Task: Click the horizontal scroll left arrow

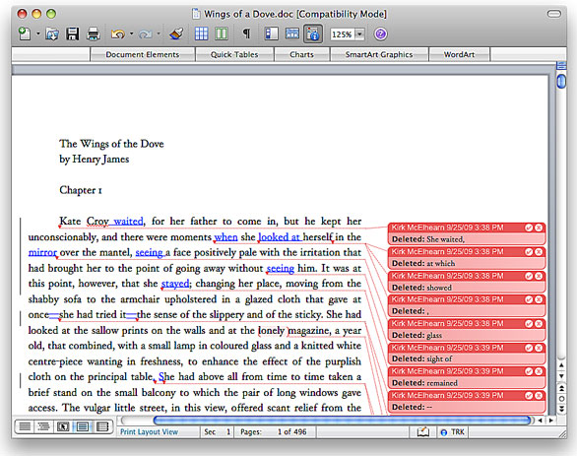Action: point(540,421)
